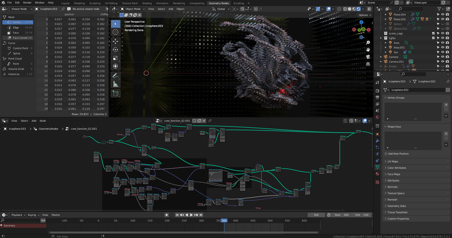Uncheck the scene_cage collection checkbox

[433, 33]
